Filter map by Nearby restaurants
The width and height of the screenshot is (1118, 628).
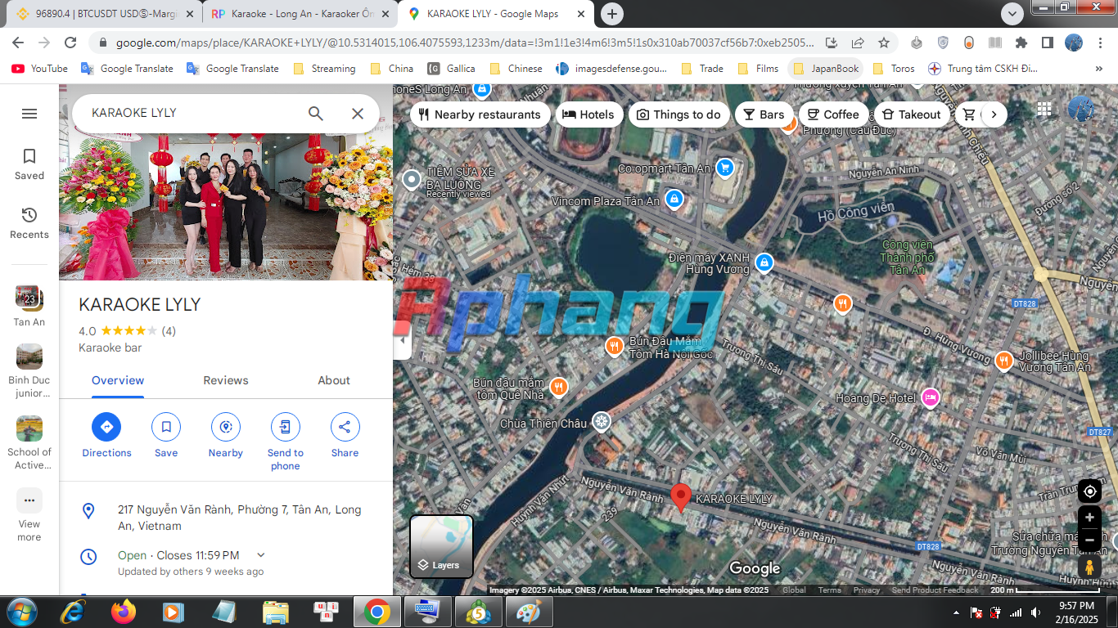click(x=480, y=114)
